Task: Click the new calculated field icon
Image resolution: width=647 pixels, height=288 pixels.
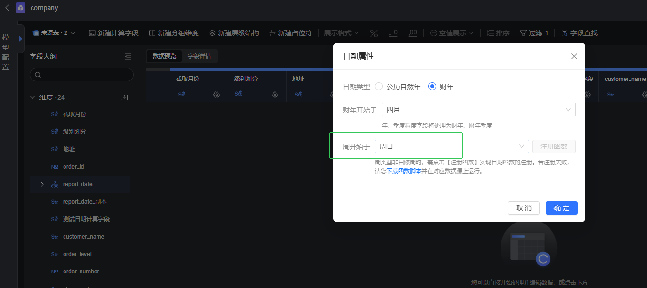Action: click(x=92, y=33)
